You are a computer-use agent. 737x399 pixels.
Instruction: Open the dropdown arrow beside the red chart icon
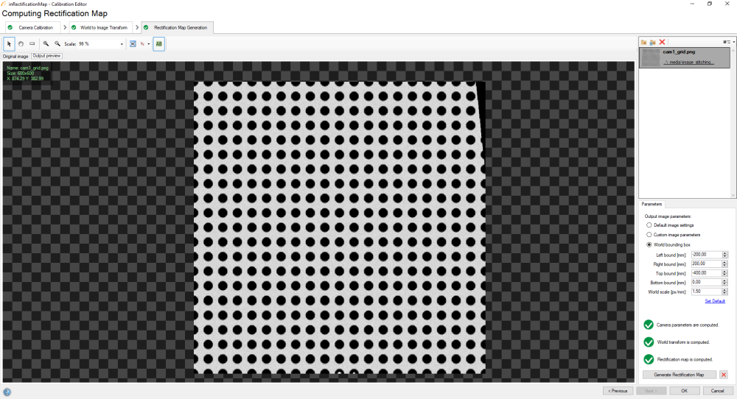pos(149,44)
